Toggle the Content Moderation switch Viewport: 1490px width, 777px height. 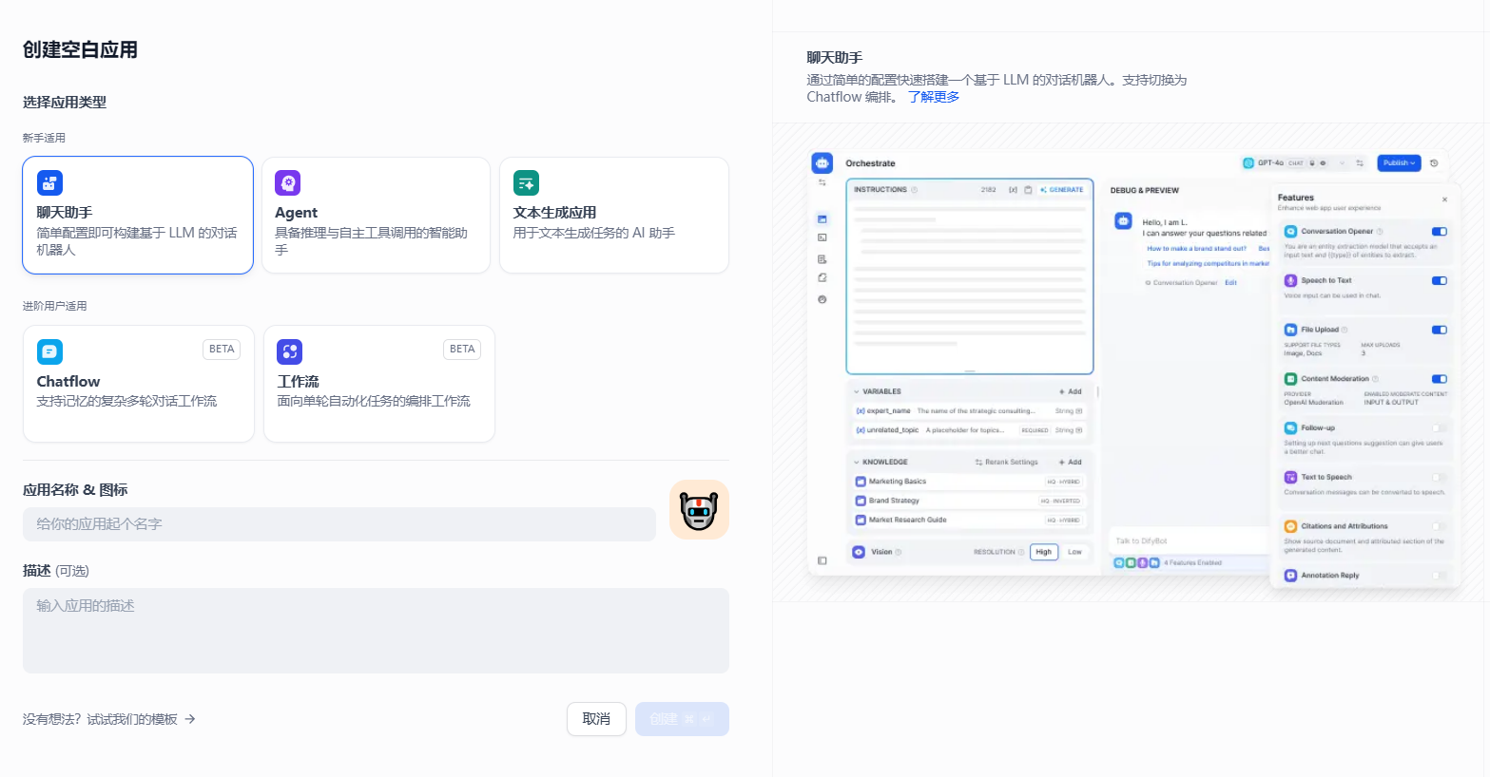(1439, 378)
